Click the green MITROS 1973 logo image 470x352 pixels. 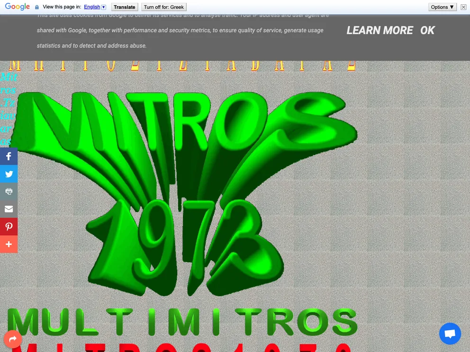(x=185, y=189)
